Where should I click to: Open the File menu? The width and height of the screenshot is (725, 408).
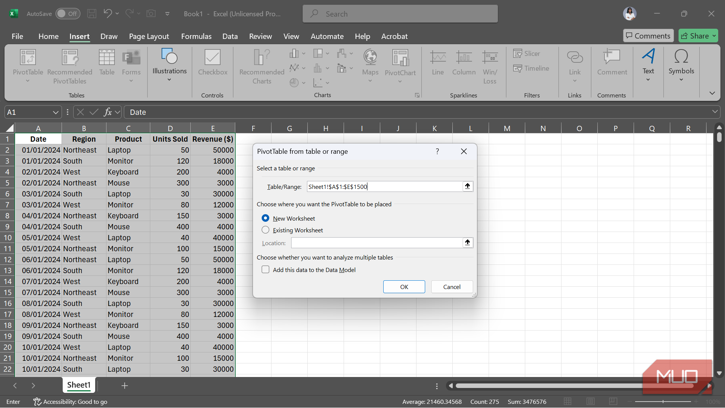click(17, 36)
